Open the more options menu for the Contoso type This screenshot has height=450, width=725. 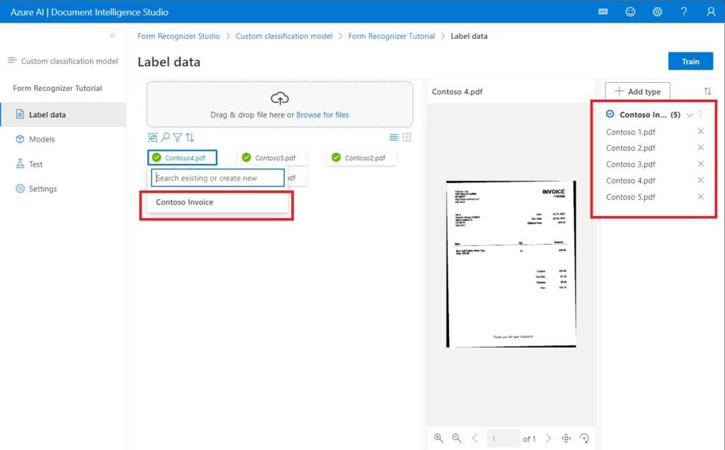pyautogui.click(x=700, y=114)
